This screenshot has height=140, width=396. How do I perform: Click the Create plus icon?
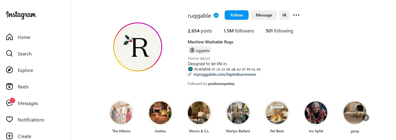point(9,136)
